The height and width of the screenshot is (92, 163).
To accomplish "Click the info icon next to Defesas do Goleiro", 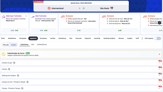I will [x=18, y=76].
